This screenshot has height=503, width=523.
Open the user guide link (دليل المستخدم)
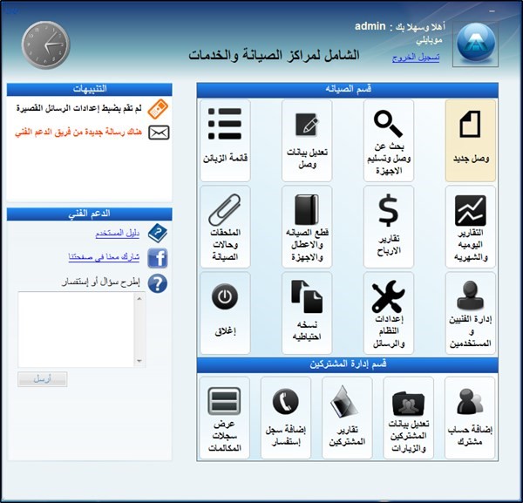coord(117,234)
